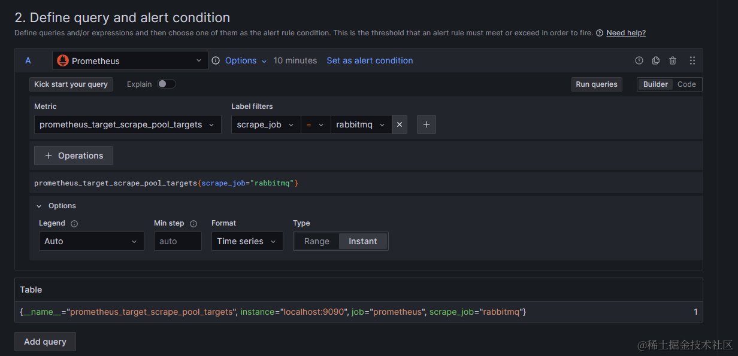Screen dimensions: 738x356
Task: Delete query A with trash icon
Action: pos(673,60)
